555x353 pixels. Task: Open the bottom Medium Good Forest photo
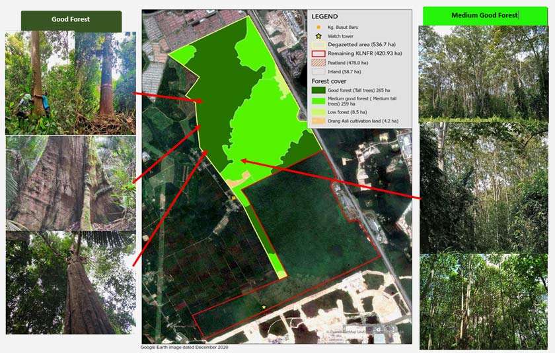click(484, 302)
